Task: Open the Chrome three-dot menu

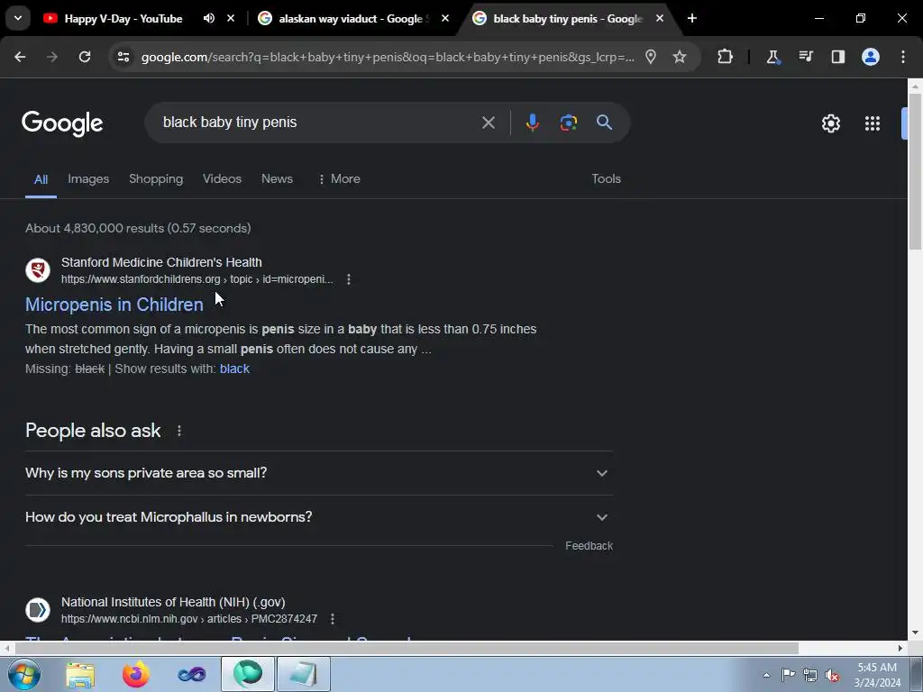Action: pos(903,57)
